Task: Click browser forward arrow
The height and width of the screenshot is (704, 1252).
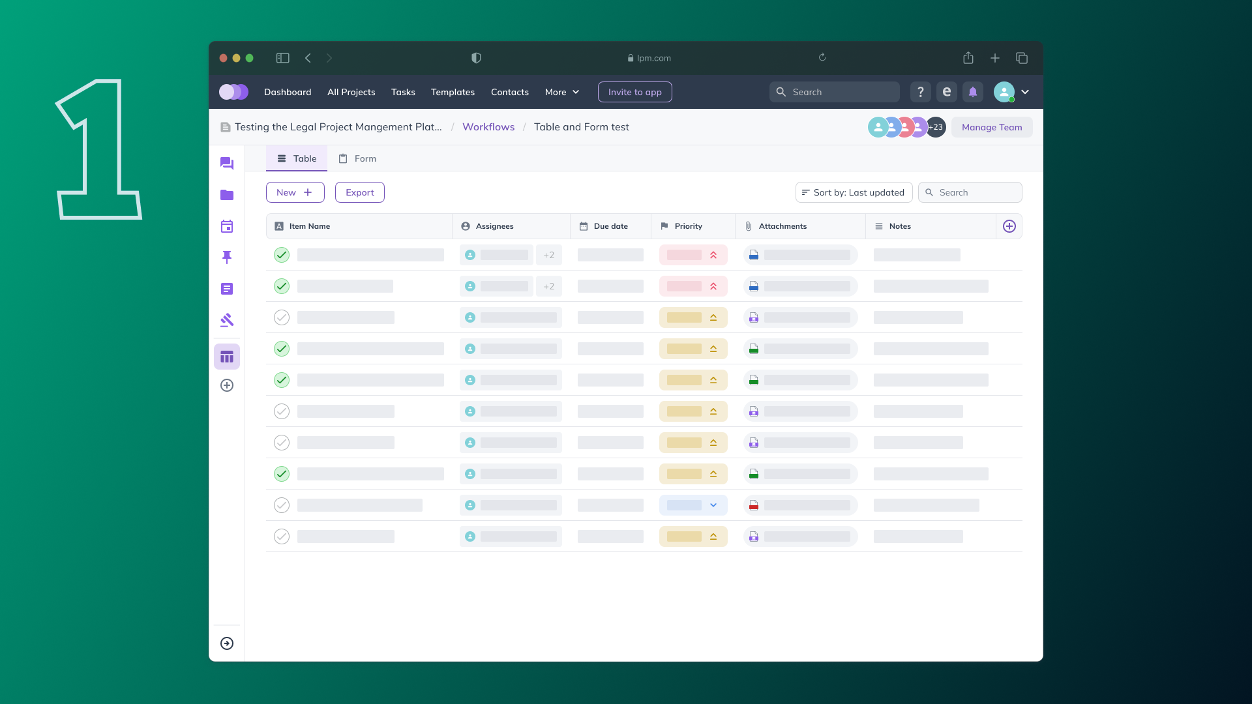Action: click(329, 58)
